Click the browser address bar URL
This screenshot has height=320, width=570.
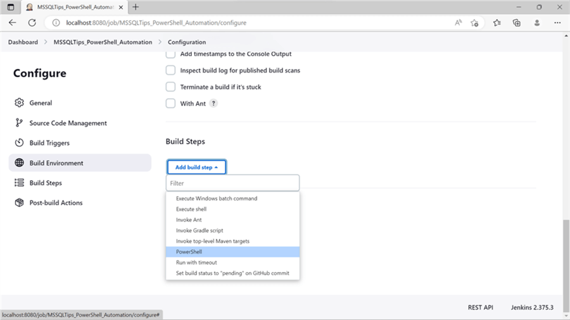click(156, 23)
